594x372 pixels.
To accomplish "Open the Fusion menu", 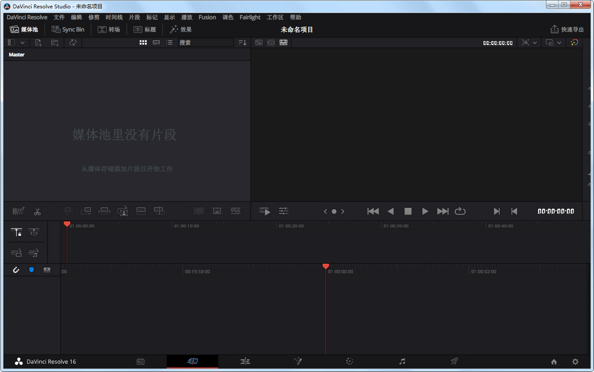I will pyautogui.click(x=207, y=17).
